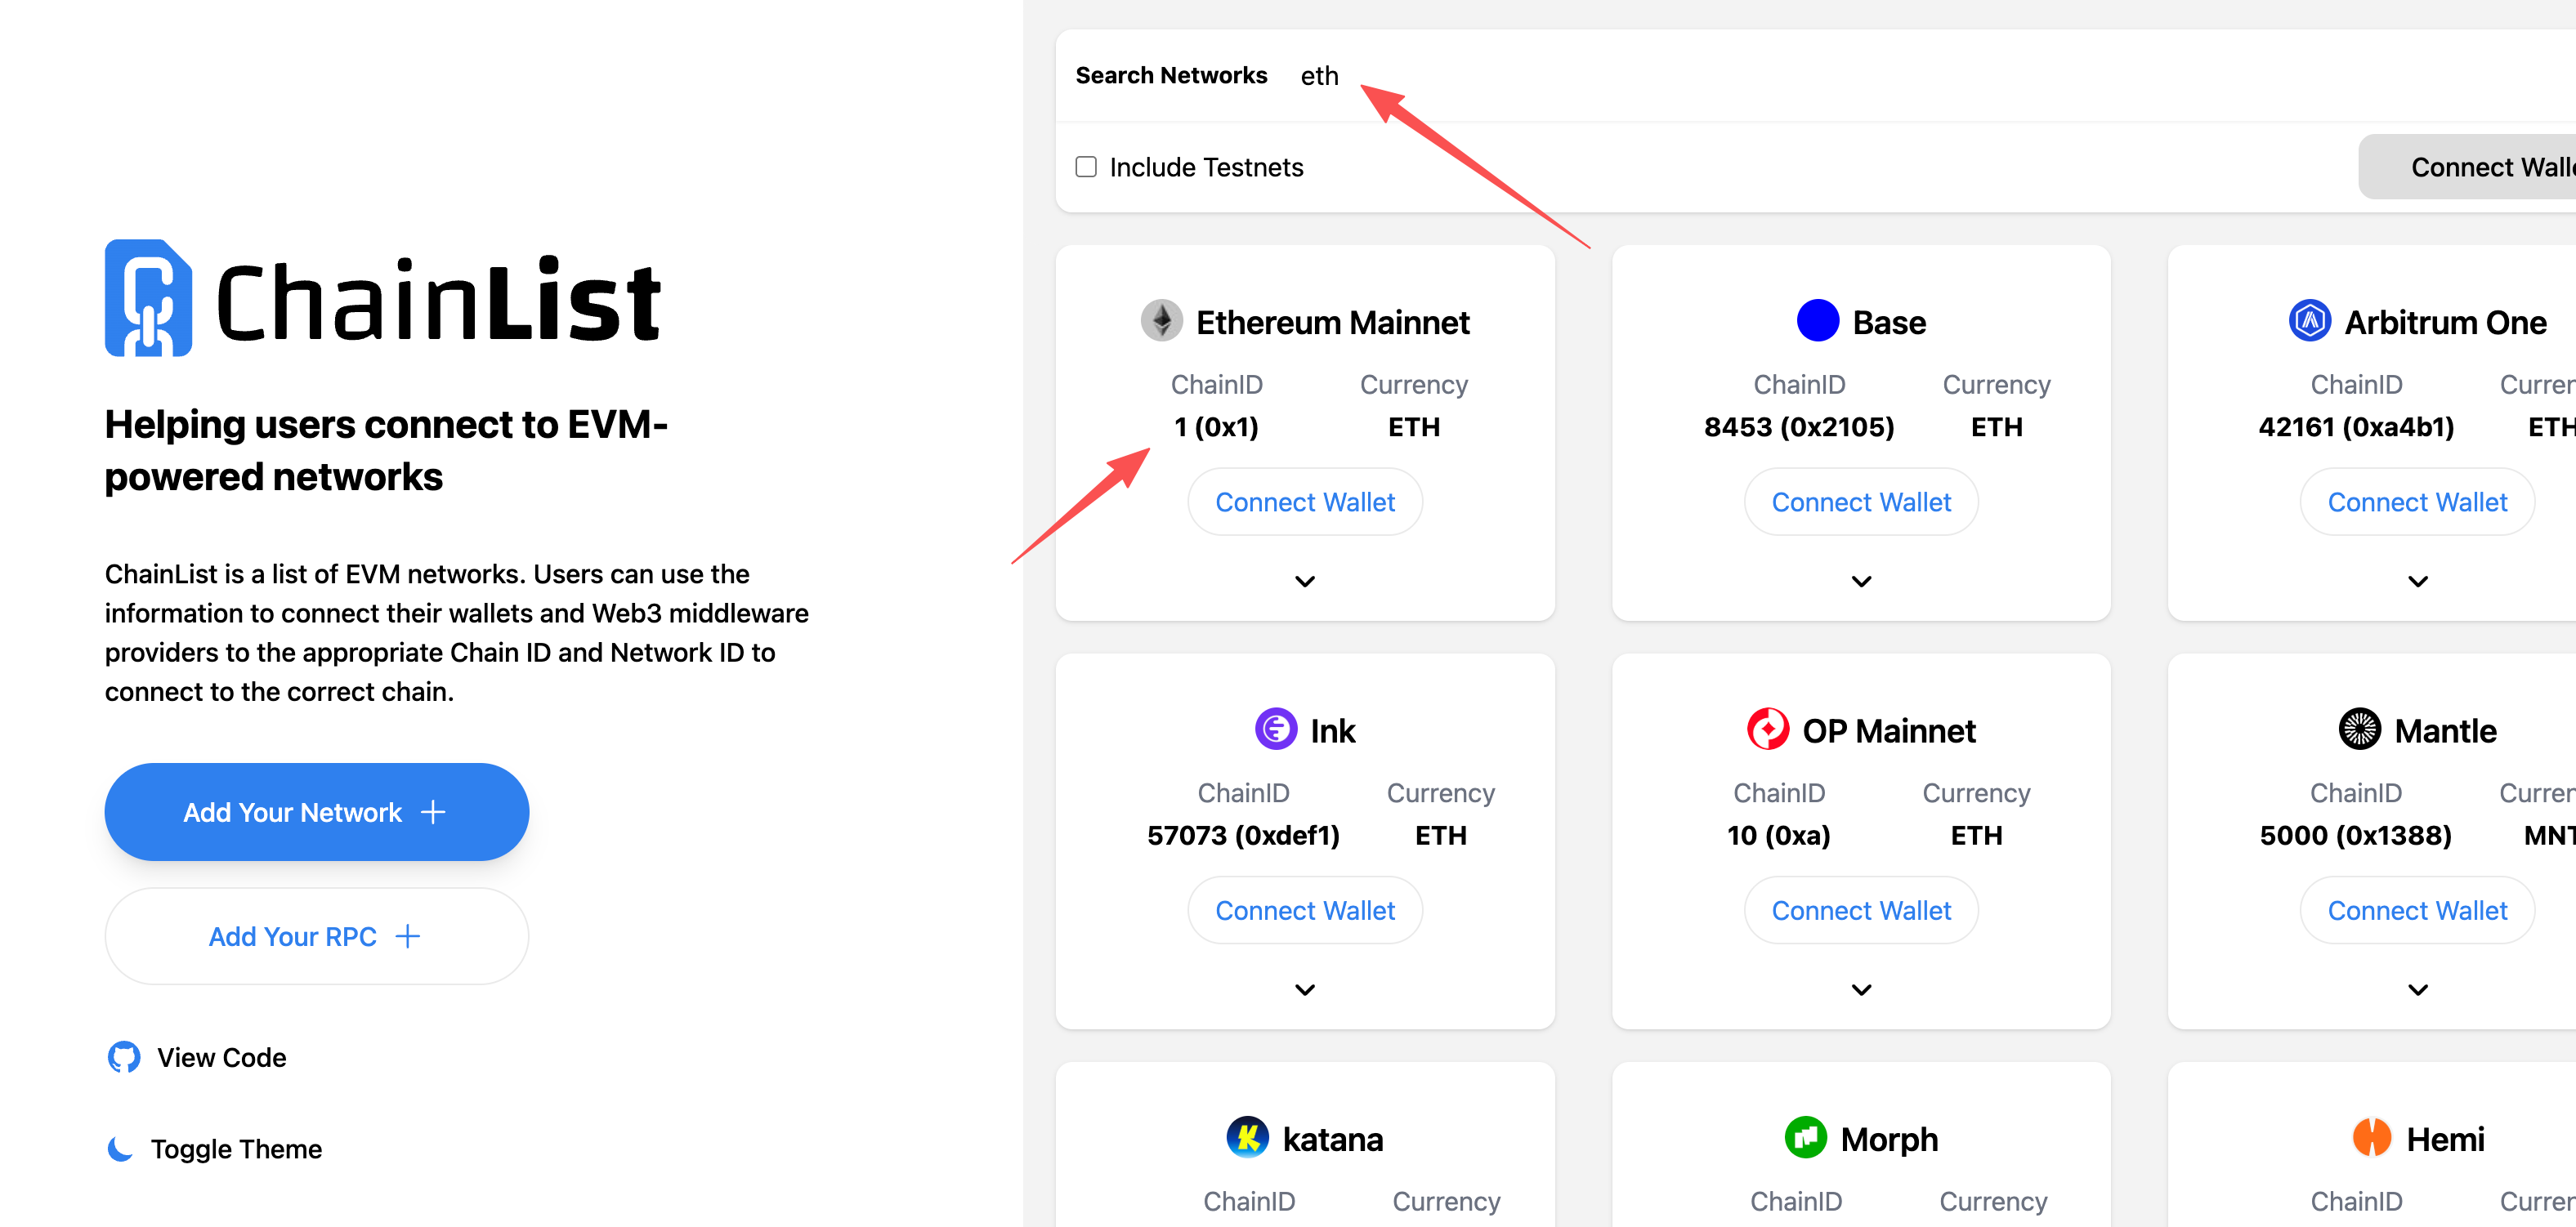Click the Base blue circle icon

[x=1817, y=322]
